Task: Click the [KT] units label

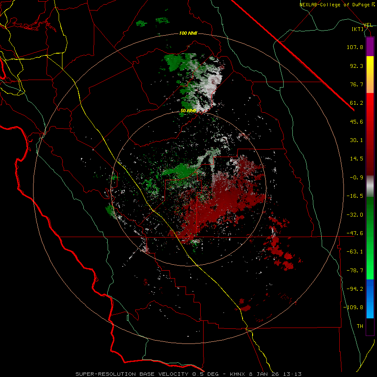Action: tap(358, 29)
